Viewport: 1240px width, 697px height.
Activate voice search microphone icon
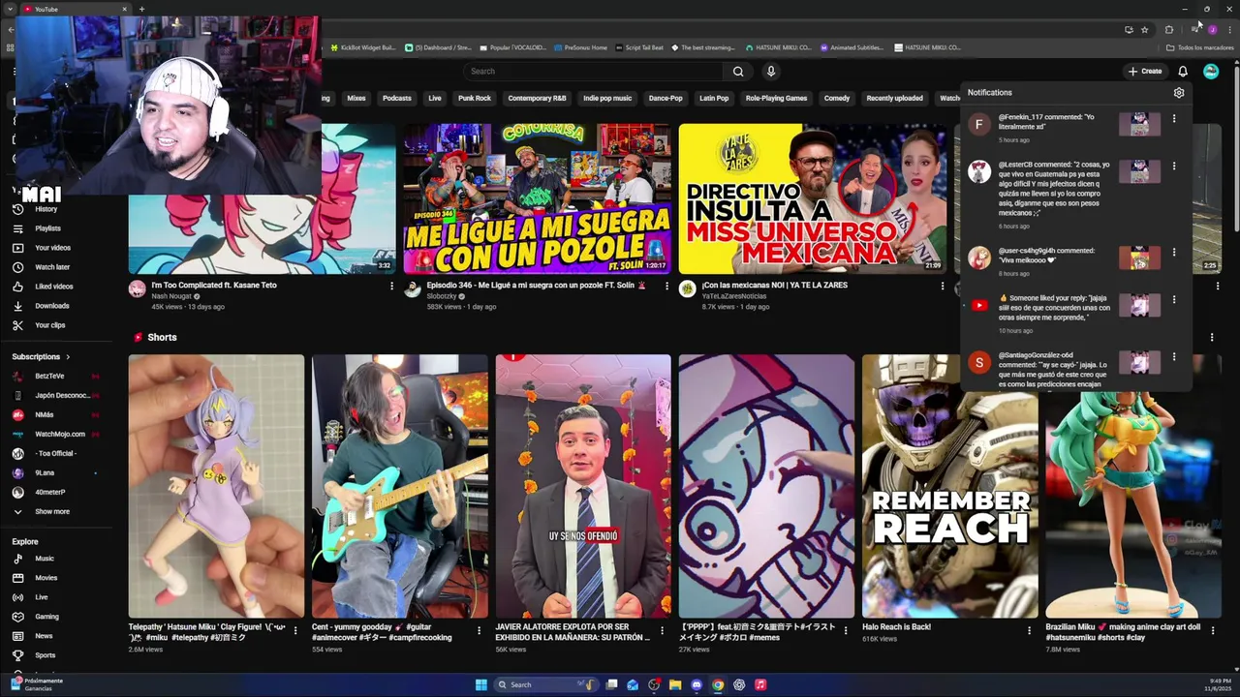771,71
